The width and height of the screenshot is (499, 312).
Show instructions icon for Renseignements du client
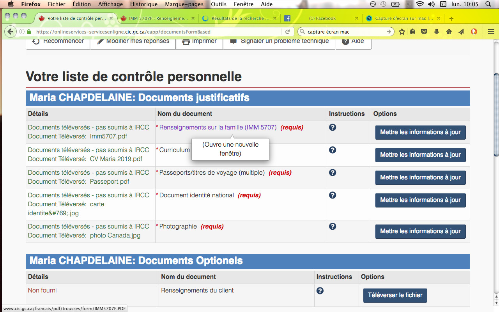click(x=320, y=291)
